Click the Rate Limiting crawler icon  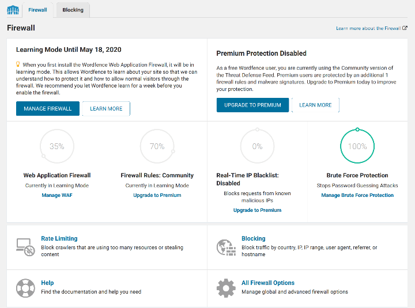24,246
